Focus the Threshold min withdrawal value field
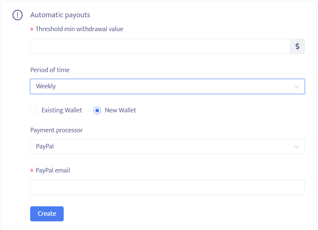 (160, 46)
